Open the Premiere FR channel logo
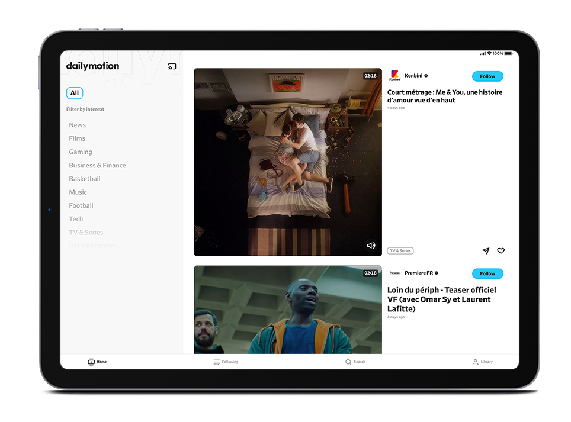Screen dimensions: 571x422 [x=394, y=273]
